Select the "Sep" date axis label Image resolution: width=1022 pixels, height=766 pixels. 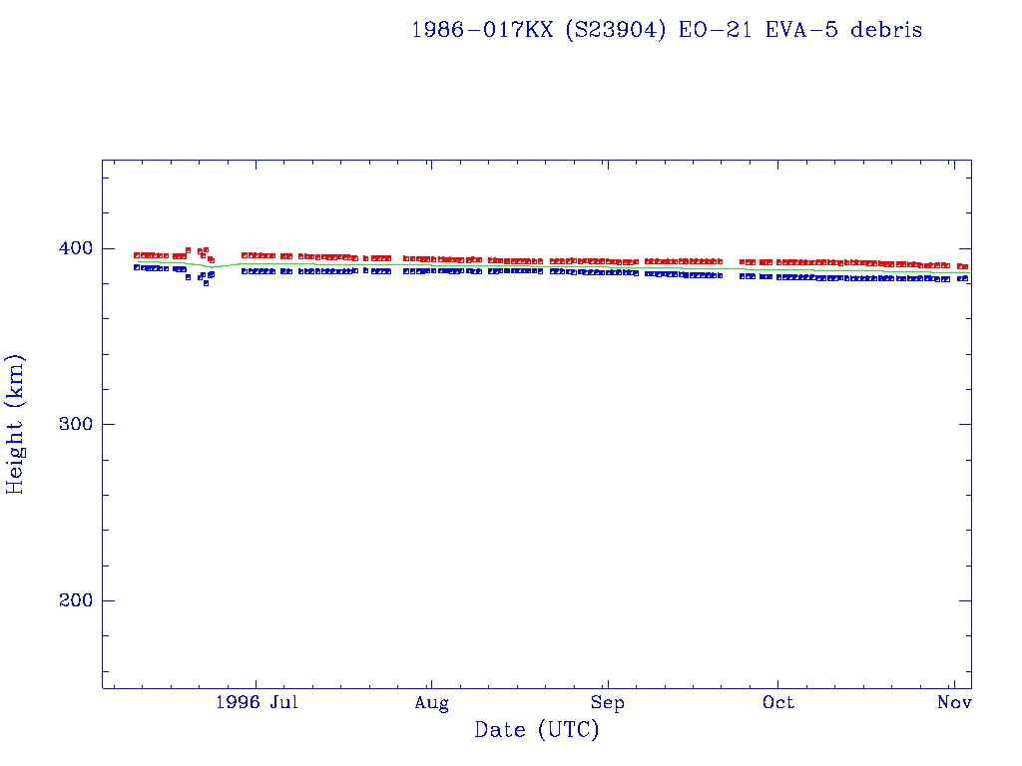pyautogui.click(x=606, y=703)
